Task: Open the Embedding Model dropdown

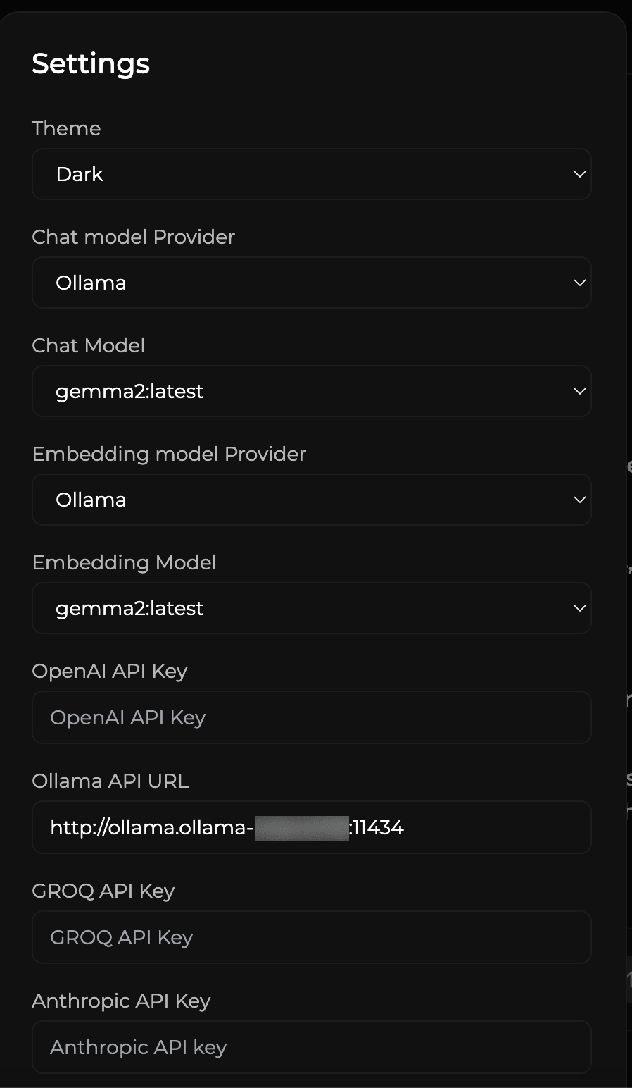Action: click(x=311, y=608)
